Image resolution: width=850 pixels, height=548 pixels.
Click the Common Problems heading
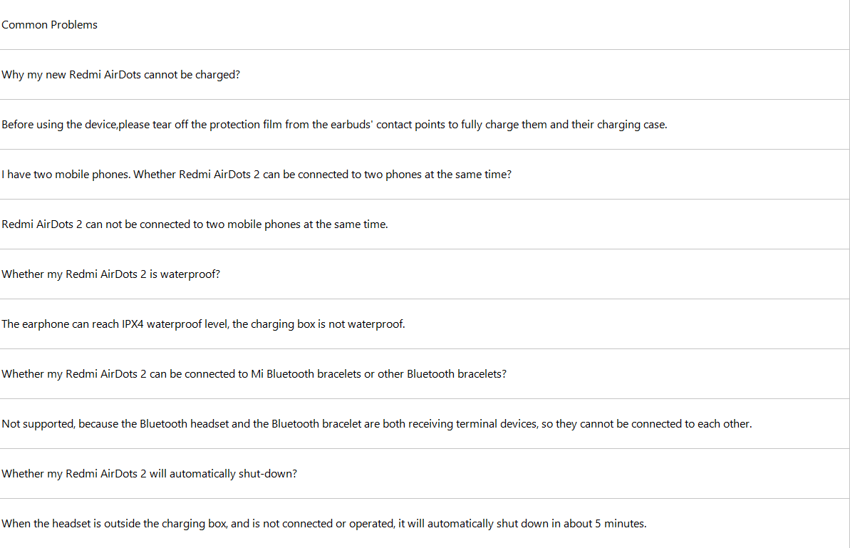[50, 25]
